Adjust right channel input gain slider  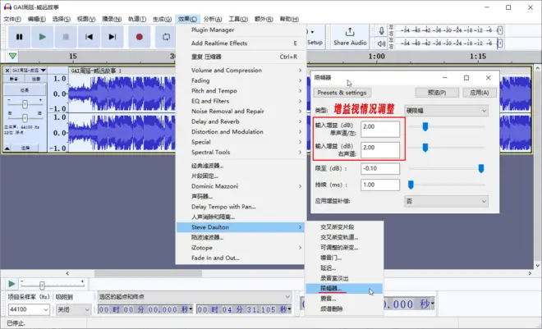(425, 148)
